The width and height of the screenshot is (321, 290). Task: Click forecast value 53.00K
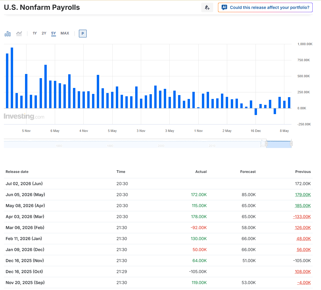pyautogui.click(x=249, y=283)
